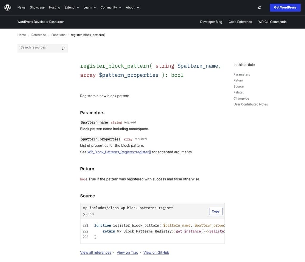Open the WP_Block_Patterns_Registry::register() link
305x262 pixels.
click(119, 152)
